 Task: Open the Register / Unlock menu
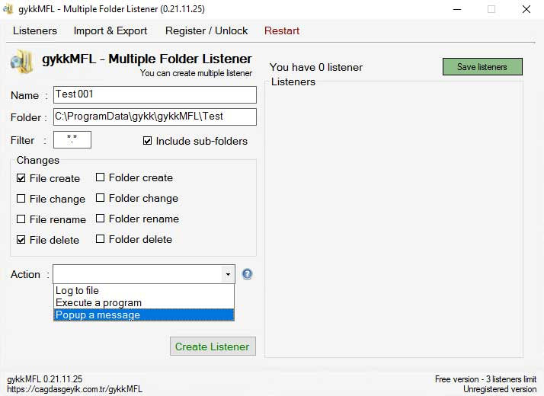(x=206, y=30)
